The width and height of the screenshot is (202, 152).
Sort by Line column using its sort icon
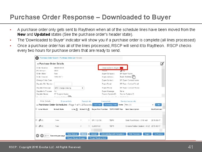pyautogui.click(x=77, y=109)
